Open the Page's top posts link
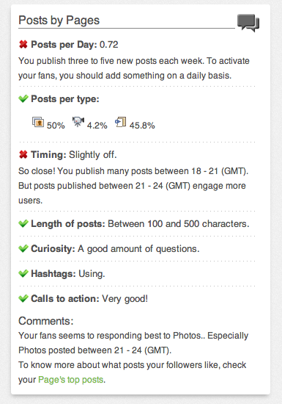This screenshot has width=282, height=404. [x=70, y=380]
